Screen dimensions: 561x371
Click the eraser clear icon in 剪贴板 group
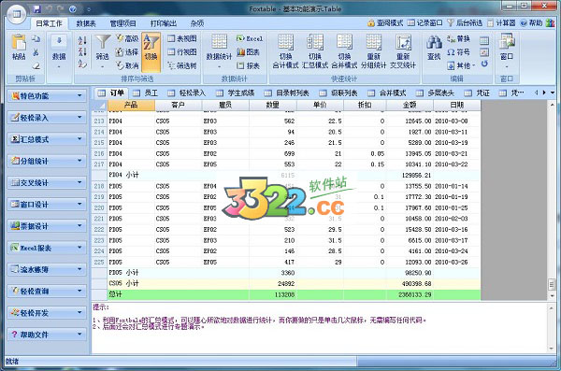(x=36, y=65)
